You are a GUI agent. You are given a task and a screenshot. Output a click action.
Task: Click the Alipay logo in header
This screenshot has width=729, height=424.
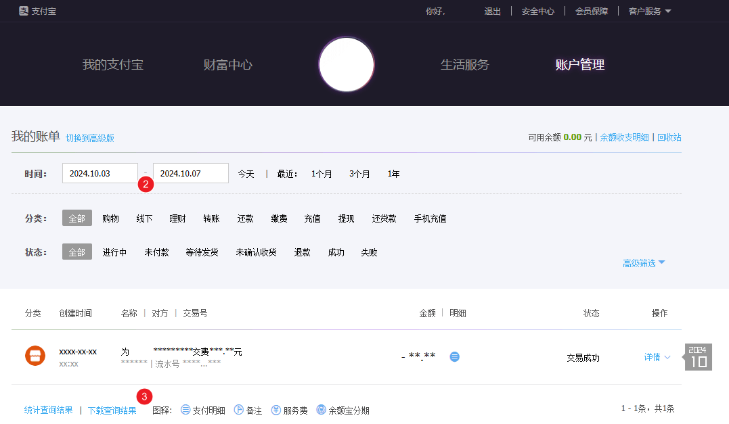tap(37, 11)
